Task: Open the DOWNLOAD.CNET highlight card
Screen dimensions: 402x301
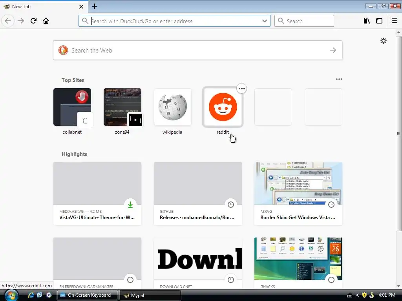Action: click(198, 264)
